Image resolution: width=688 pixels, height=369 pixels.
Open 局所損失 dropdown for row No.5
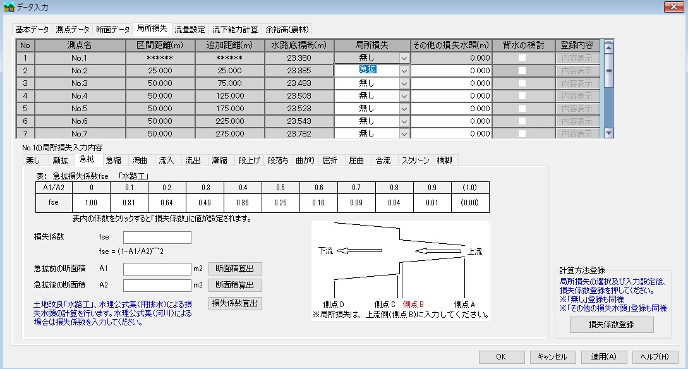(x=404, y=109)
